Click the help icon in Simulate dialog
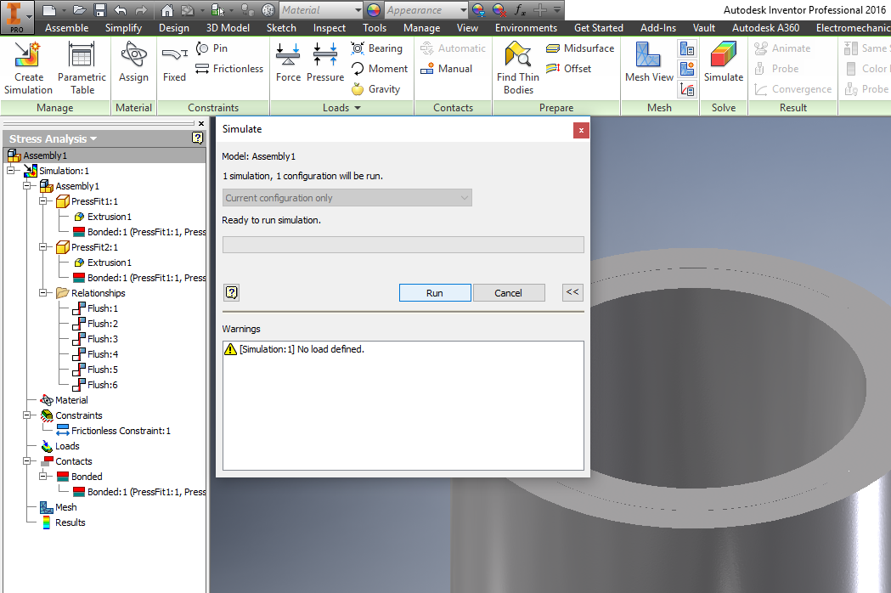The image size is (891, 593). pyautogui.click(x=231, y=292)
